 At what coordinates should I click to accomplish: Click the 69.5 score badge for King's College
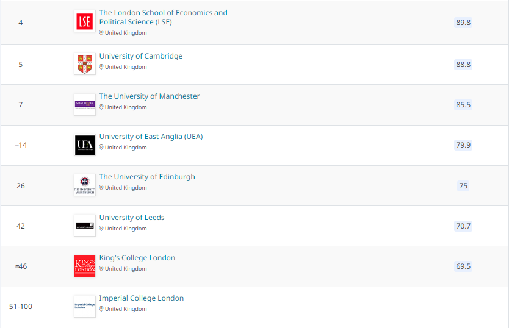pos(463,266)
